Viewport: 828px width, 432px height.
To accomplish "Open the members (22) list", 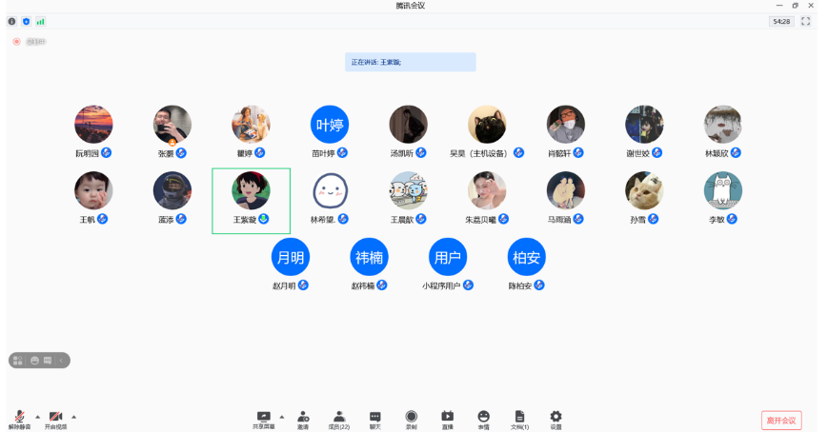I will pyautogui.click(x=338, y=418).
